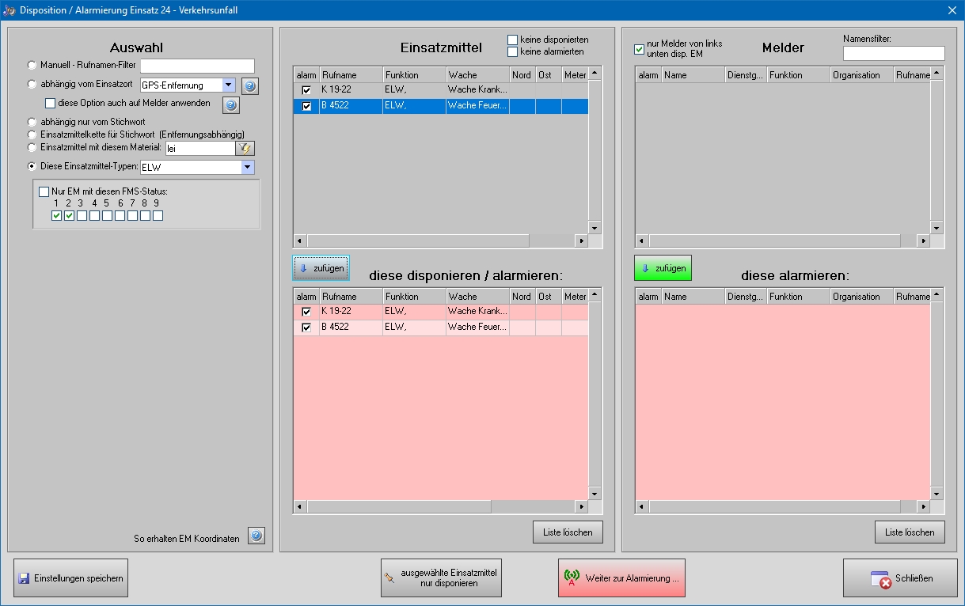Sort Einsatzmittel list by Rufname column header

[351, 75]
